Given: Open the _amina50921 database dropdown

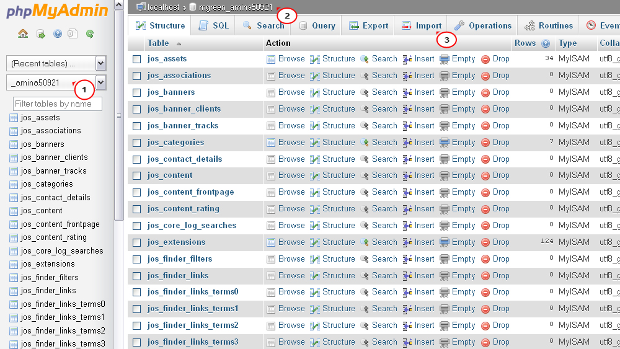Looking at the screenshot, I should click(x=56, y=82).
